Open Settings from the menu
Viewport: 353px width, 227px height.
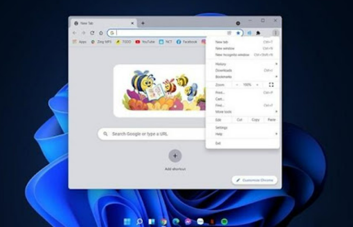pyautogui.click(x=243, y=128)
